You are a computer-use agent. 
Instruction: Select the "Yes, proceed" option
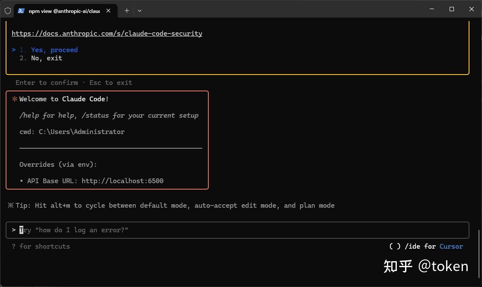pos(54,50)
